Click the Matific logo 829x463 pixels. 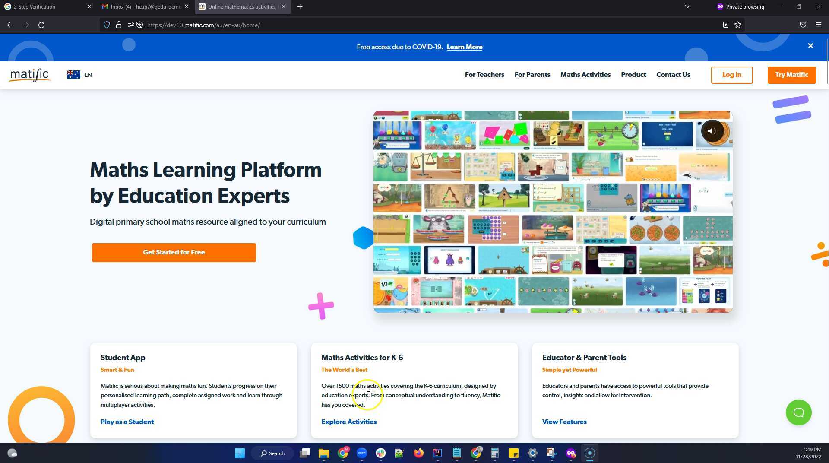point(30,75)
